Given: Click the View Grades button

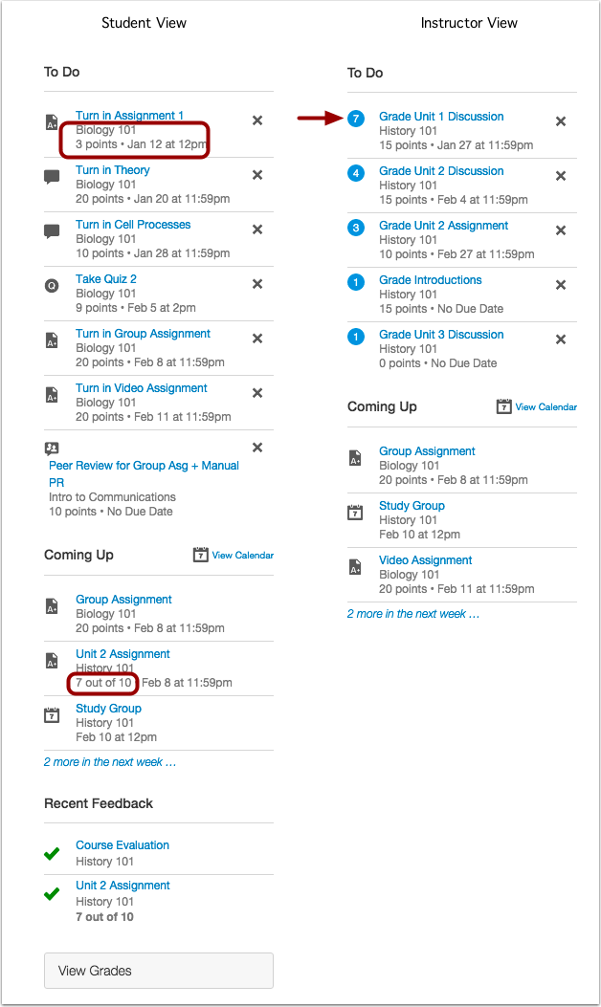Looking at the screenshot, I should 158,970.
